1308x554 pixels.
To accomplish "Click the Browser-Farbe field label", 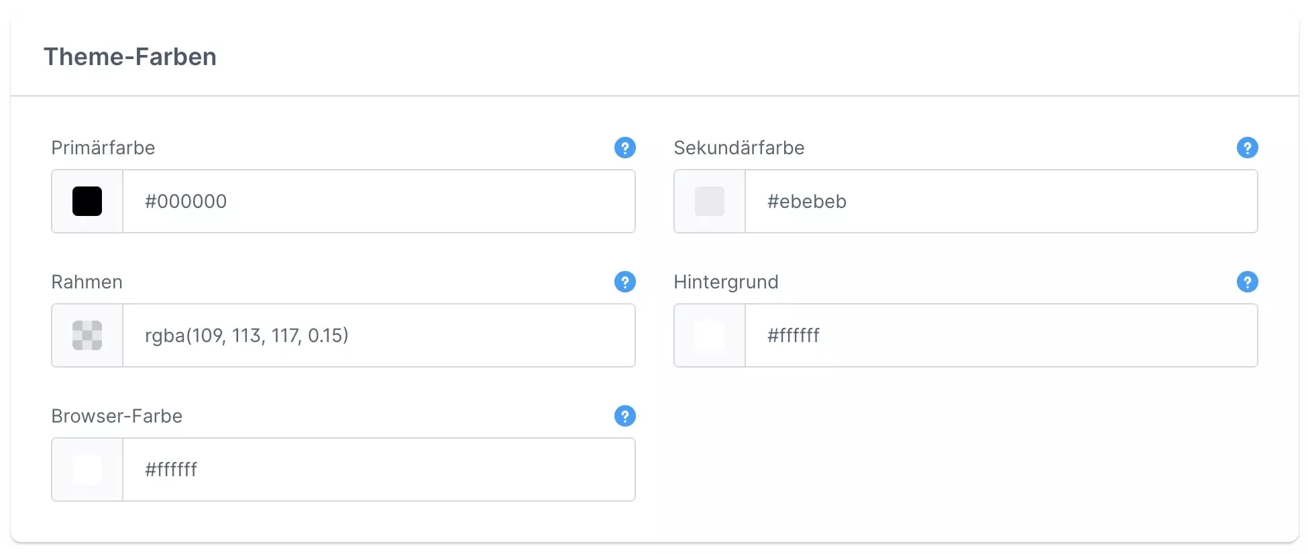I will 117,416.
